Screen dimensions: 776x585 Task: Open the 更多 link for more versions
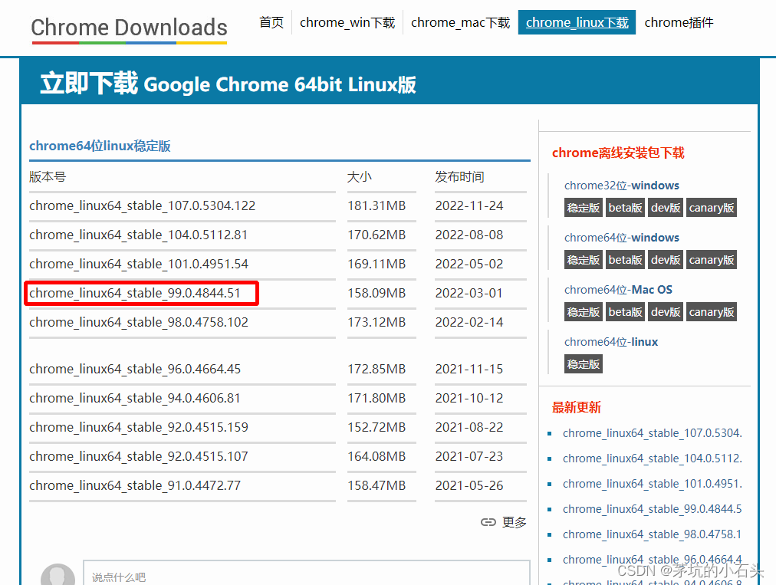coord(514,522)
